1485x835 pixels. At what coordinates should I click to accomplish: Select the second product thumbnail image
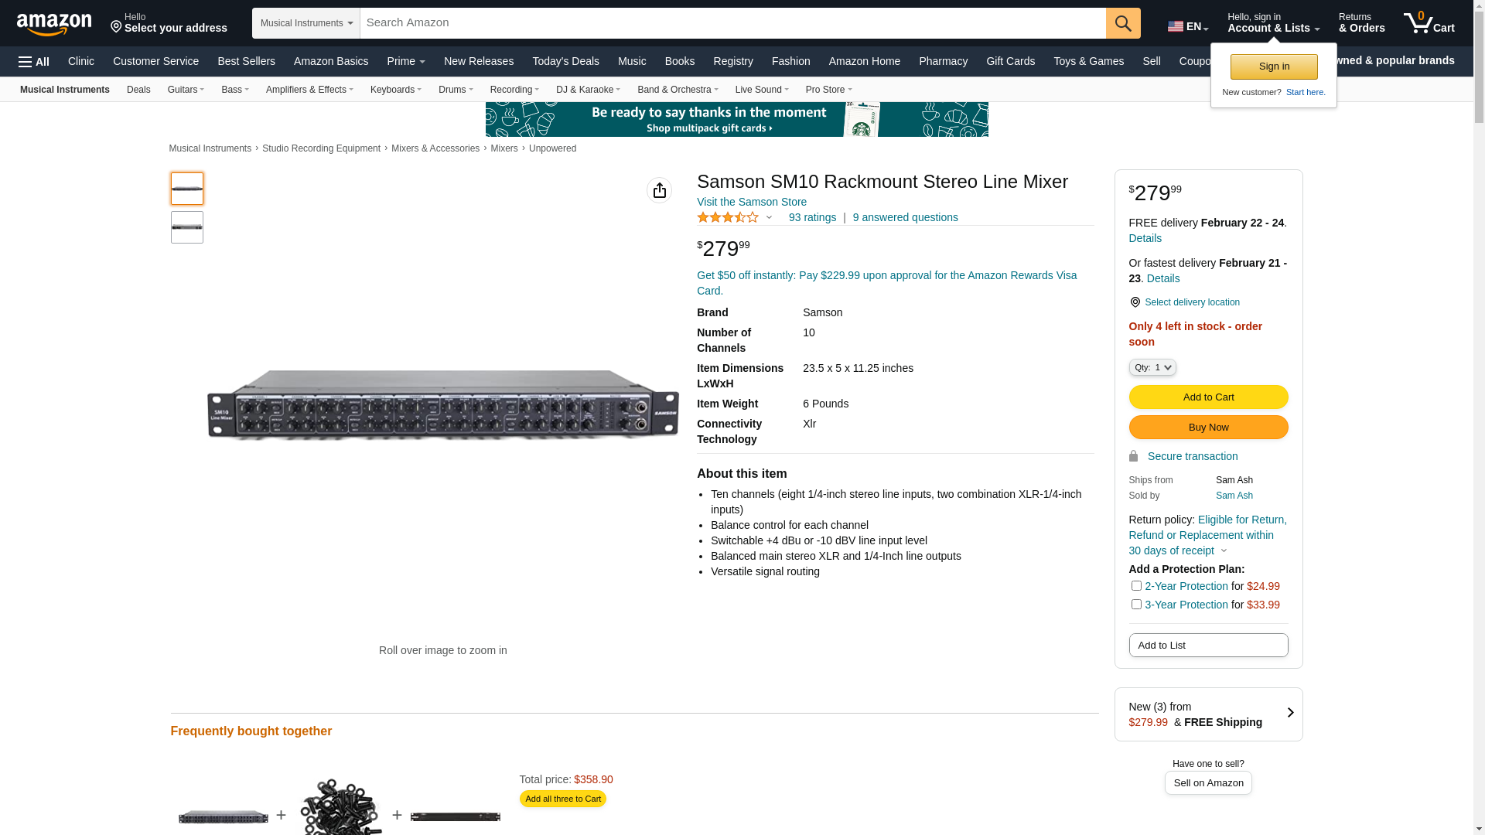pos(187,227)
